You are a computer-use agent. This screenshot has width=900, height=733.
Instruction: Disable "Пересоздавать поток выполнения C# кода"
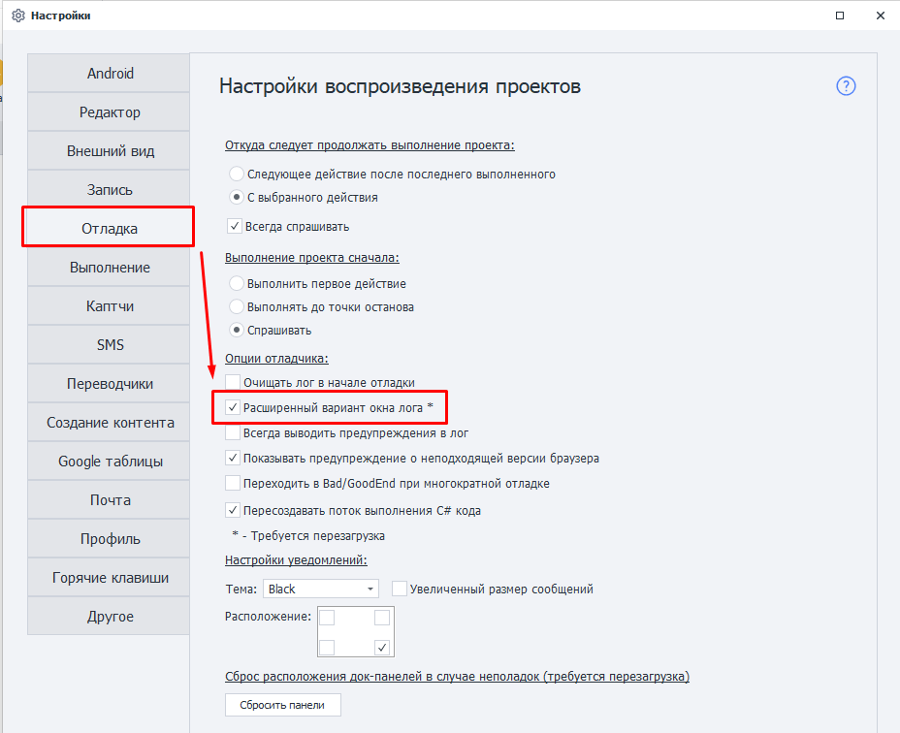(231, 509)
